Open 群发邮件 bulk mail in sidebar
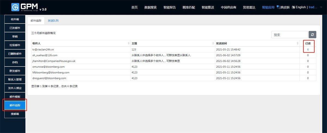327x133 pixels. tap(15, 71)
